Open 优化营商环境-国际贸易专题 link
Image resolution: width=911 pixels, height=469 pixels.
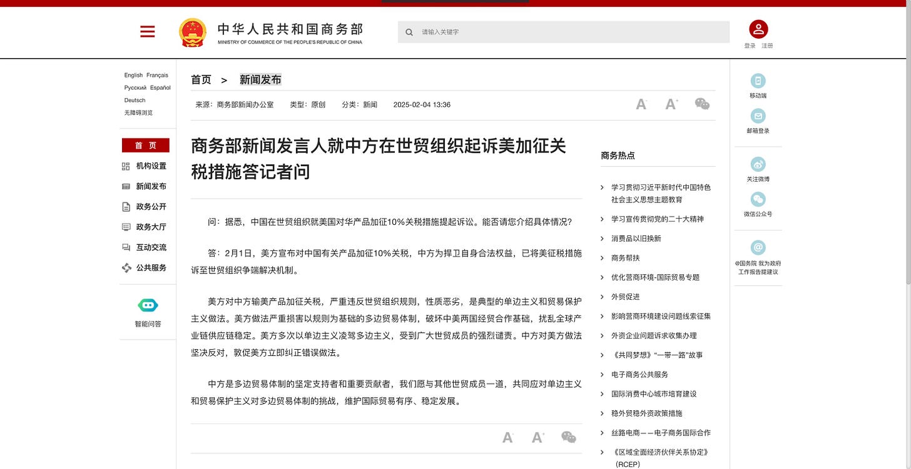[656, 277]
